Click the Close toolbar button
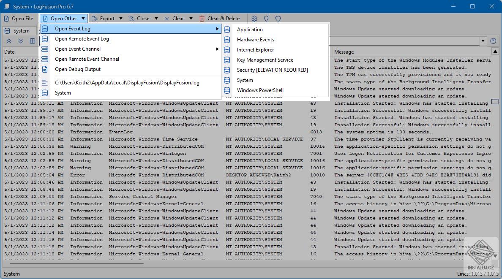The width and height of the screenshot is (502, 279). pos(139,19)
